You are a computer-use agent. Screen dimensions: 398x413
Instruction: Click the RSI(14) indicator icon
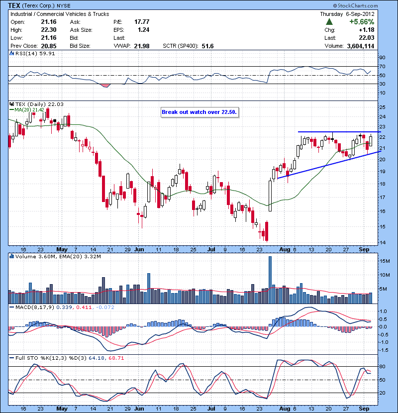click(x=11, y=53)
